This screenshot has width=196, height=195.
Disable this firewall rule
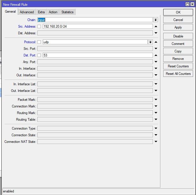pos(178,36)
